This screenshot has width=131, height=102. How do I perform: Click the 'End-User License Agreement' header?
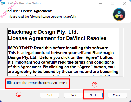click(29, 11)
